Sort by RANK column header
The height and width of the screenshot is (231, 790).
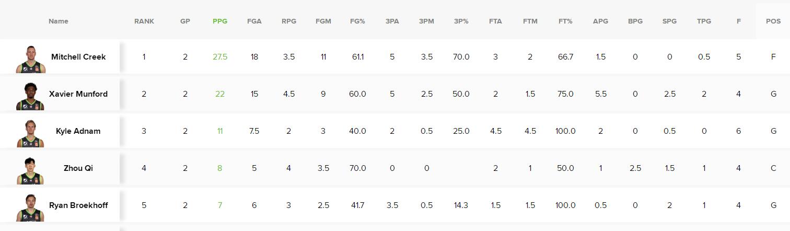[x=144, y=21]
